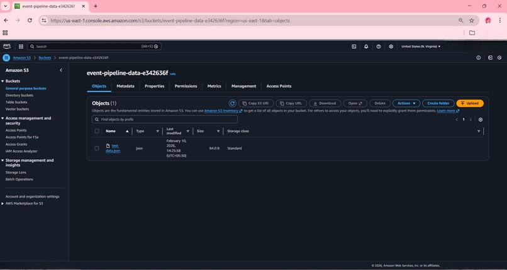Collapse the Amazon S3 sidebar arrow
The image size is (507, 270).
point(61,70)
